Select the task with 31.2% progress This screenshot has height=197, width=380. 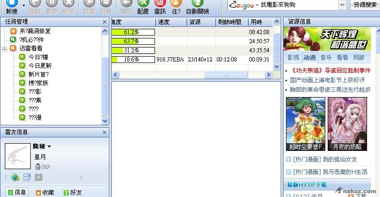coord(192,50)
